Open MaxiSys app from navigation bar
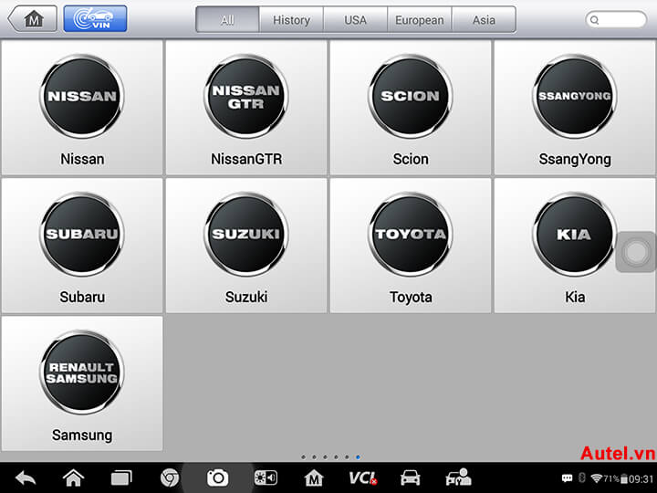 pos(314,477)
